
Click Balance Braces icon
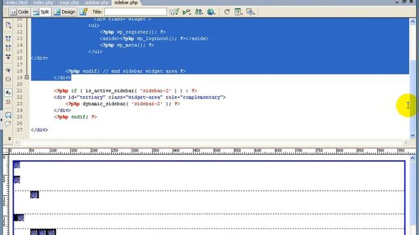coord(8,79)
